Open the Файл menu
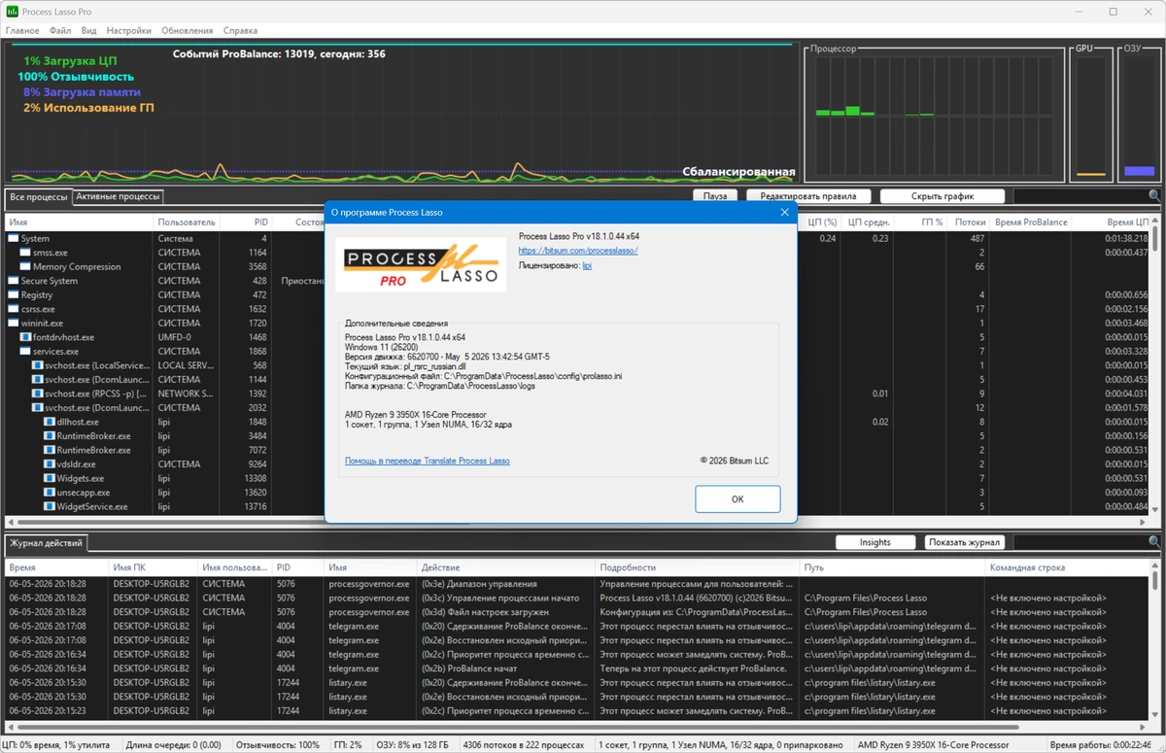Screen dimensions: 1166x753 60,31
